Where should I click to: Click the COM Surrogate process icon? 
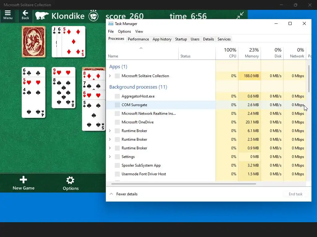point(117,105)
